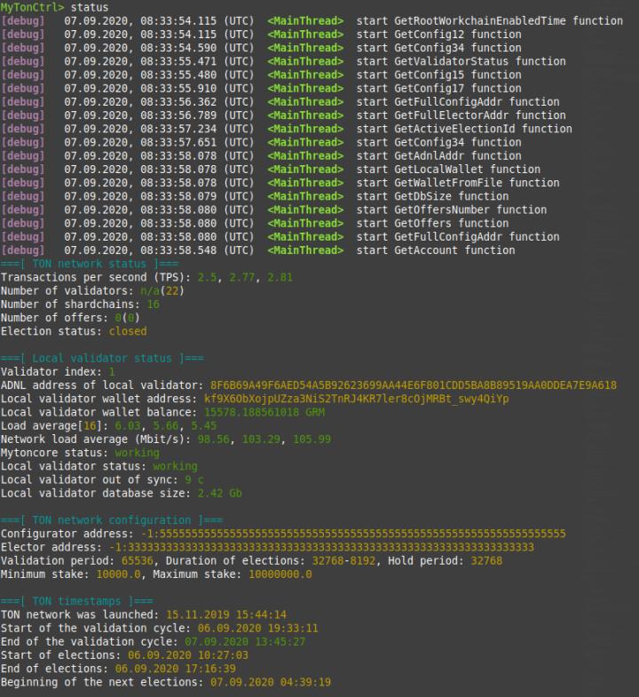Click the ADNL address hex value
This screenshot has width=639, height=697.
[x=413, y=385]
